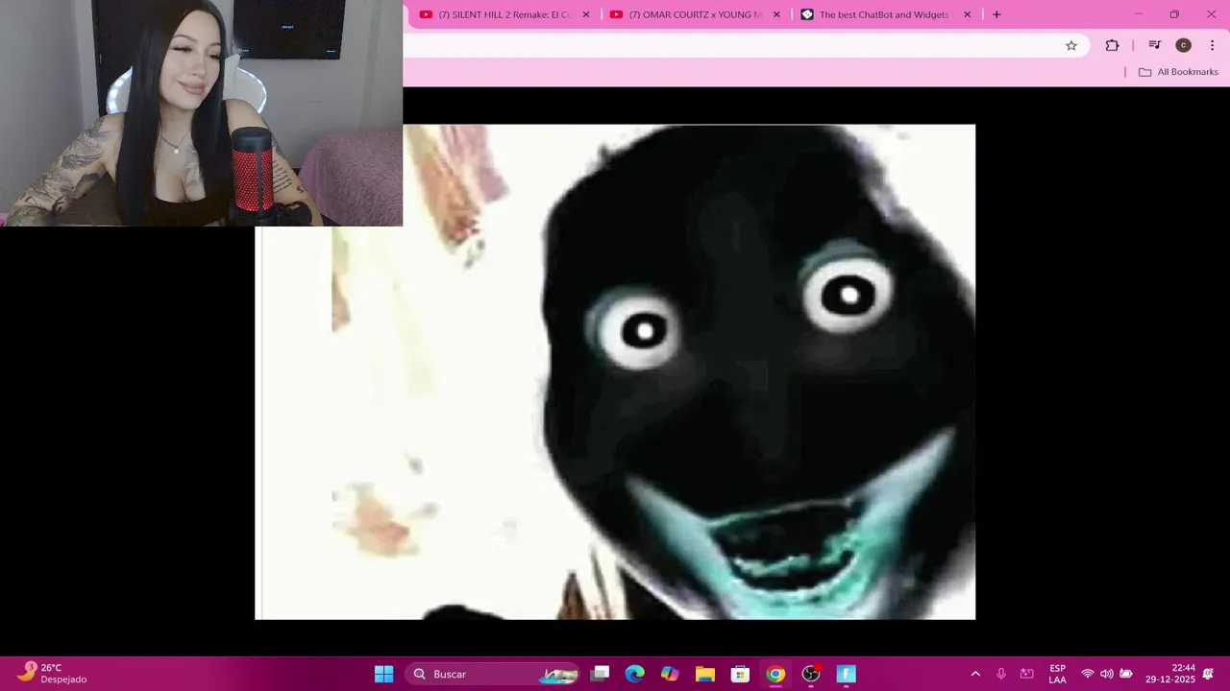Show hidden system tray icons

tap(975, 674)
